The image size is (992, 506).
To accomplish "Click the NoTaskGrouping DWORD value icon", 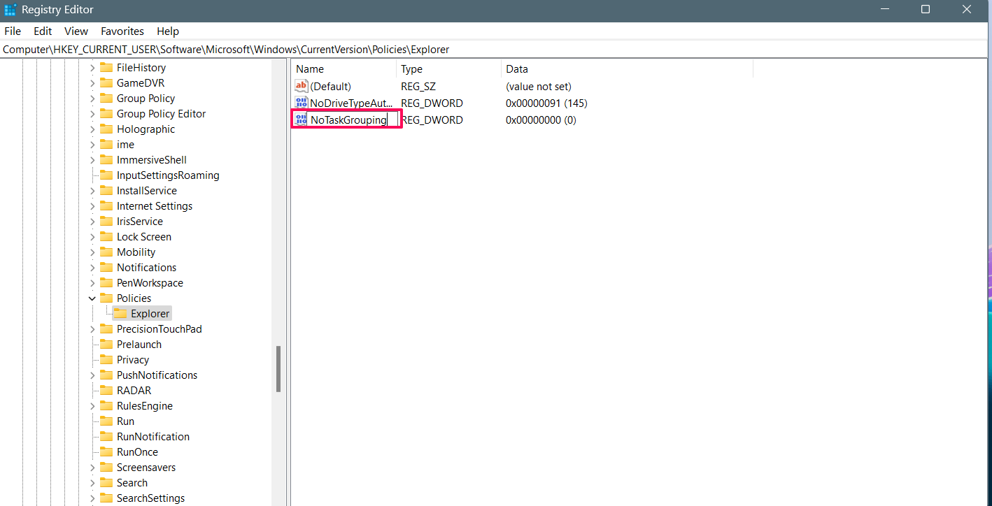I will [x=302, y=120].
